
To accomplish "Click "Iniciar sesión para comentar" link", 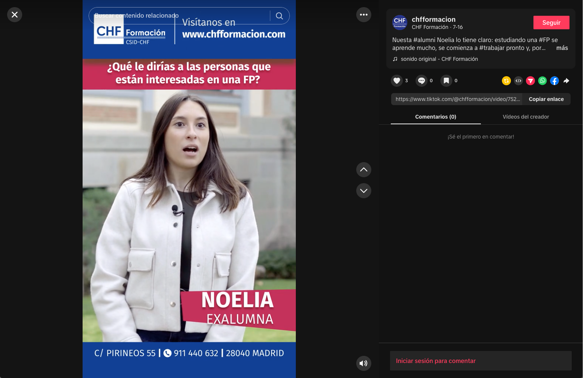I will [x=435, y=361].
